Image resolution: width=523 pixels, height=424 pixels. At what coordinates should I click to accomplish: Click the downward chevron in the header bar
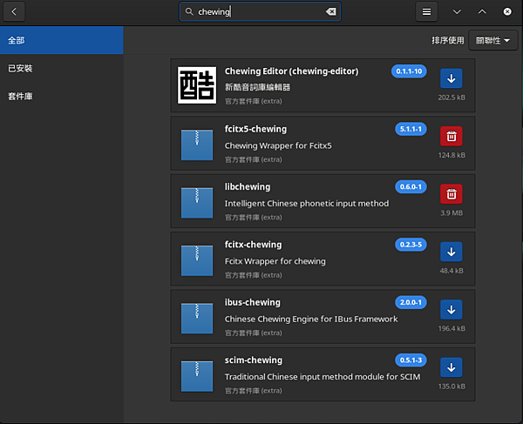(457, 12)
